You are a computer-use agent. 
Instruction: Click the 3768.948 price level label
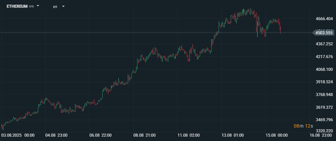[324, 95]
